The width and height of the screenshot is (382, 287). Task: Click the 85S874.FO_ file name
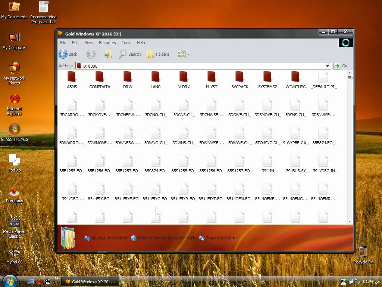pyautogui.click(x=156, y=171)
